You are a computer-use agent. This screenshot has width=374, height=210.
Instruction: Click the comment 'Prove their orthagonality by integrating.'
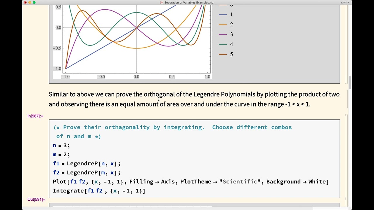tap(134, 127)
